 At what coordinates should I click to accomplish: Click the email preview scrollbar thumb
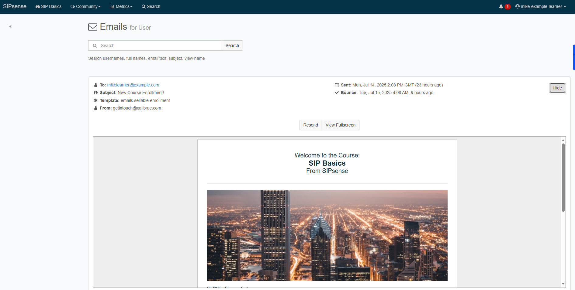click(563, 177)
